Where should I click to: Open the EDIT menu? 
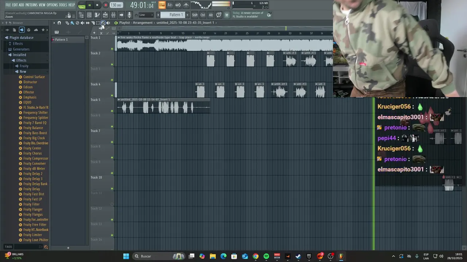point(15,5)
